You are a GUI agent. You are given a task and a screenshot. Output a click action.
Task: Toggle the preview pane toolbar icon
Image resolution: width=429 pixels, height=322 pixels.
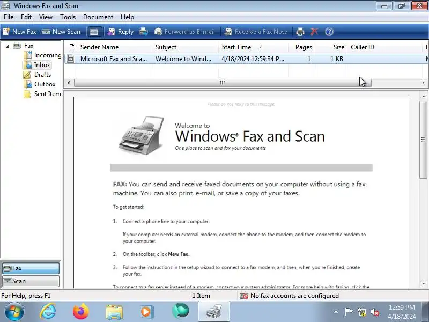click(x=94, y=32)
